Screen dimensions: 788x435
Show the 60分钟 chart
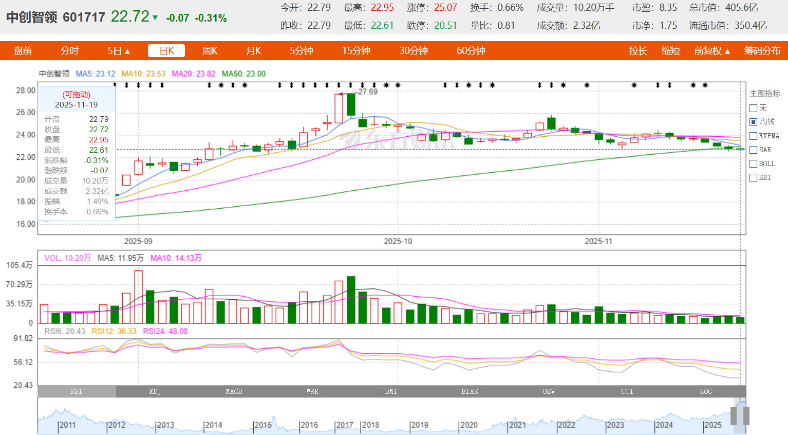pyautogui.click(x=471, y=51)
